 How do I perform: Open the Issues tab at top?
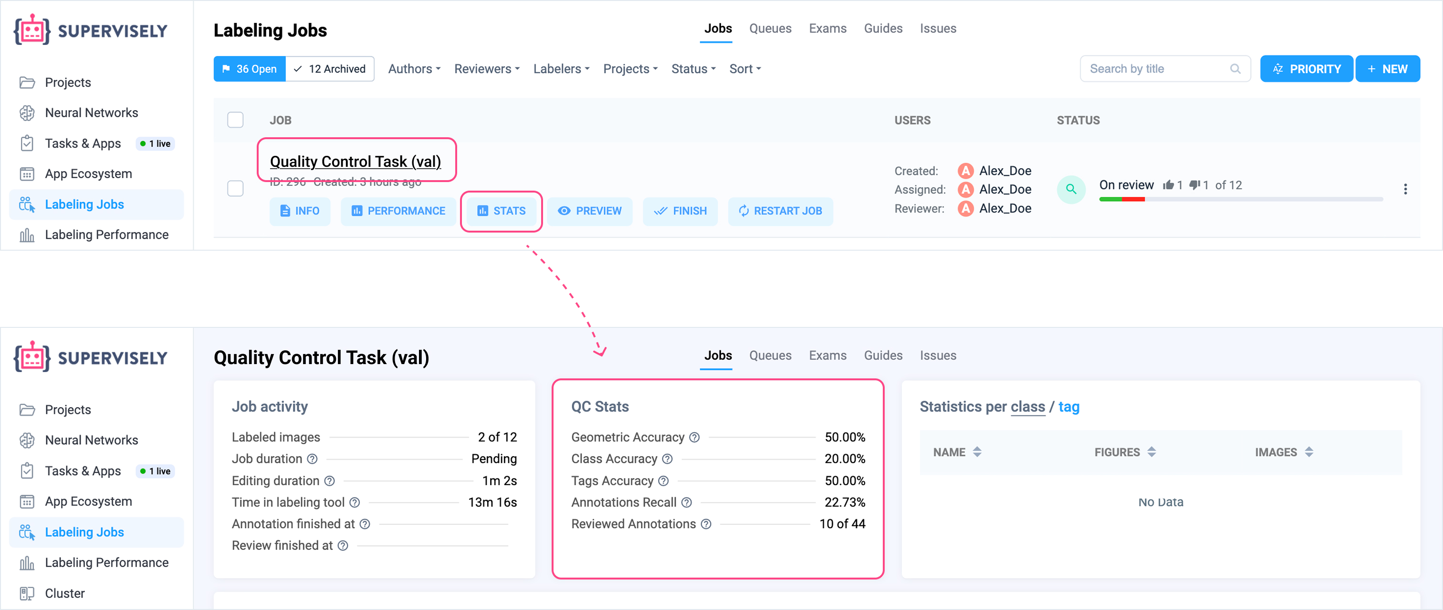[x=938, y=29]
